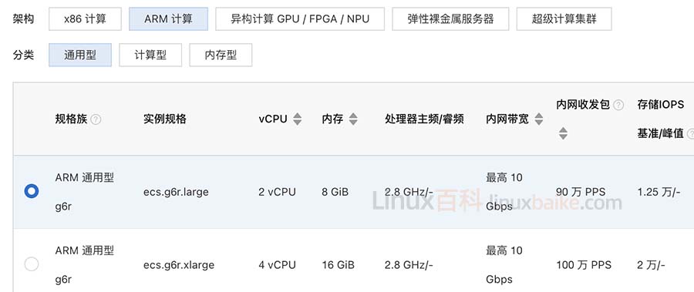Screen dimensions: 694x292
Task: Switch architecture to x86 计算
Action: point(85,19)
